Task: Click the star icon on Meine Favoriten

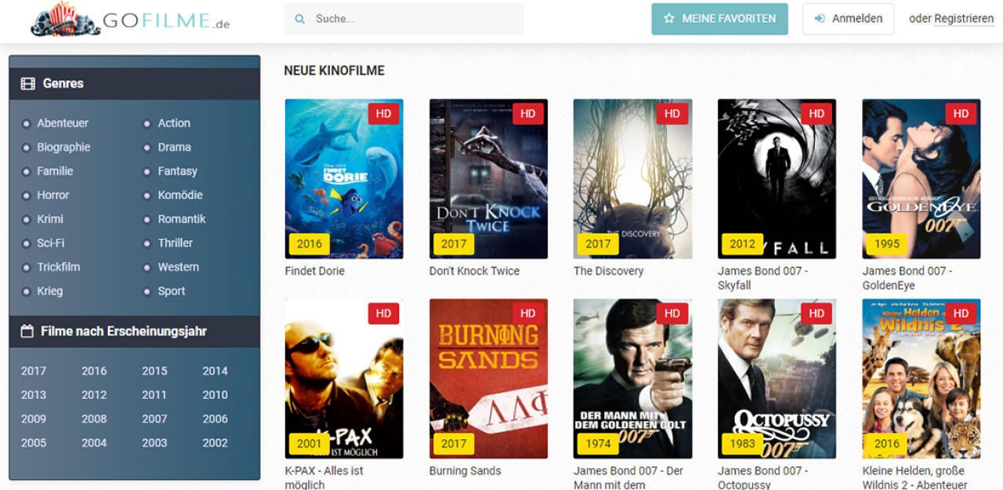Action: coord(669,19)
